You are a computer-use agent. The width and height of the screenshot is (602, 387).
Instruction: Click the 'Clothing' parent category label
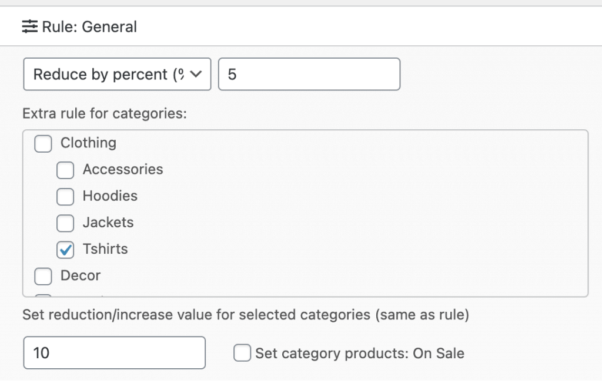coord(88,143)
